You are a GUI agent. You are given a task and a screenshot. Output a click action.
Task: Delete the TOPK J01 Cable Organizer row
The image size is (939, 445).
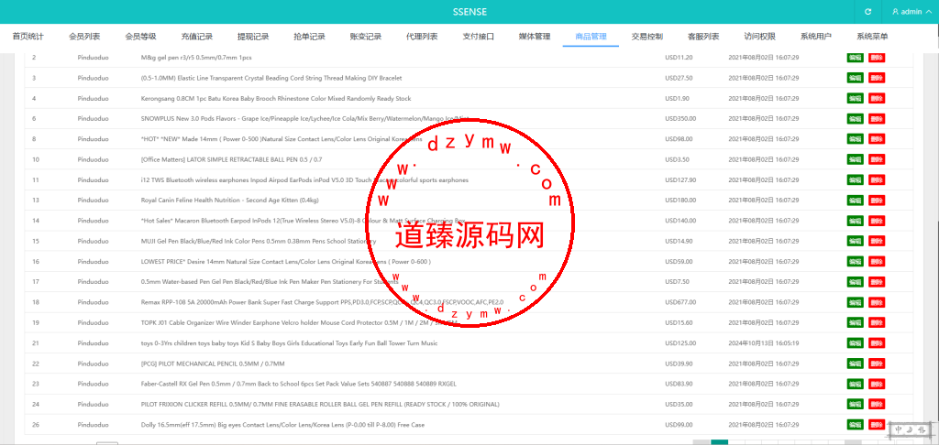coord(877,323)
